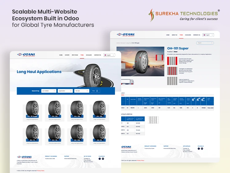The height and width of the screenshot is (173, 230).
Task: Open HISTORY in the Long Haul page menu
Action: pos(67,55)
